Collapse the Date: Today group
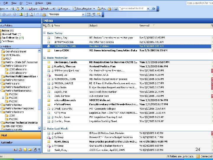The image size is (213, 160). point(44,33)
